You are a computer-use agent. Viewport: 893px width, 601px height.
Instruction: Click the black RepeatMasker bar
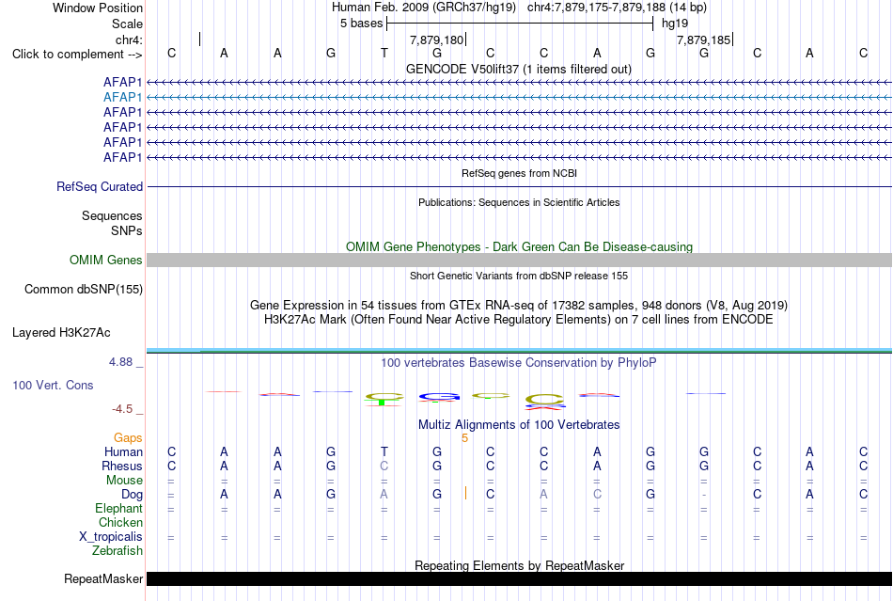click(x=520, y=578)
